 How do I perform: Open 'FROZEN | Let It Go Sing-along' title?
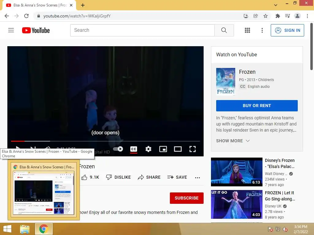pyautogui.click(x=280, y=196)
